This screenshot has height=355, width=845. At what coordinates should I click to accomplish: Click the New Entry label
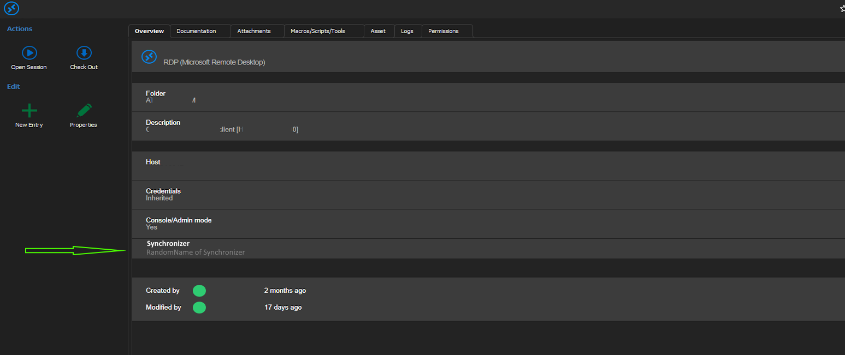click(29, 125)
